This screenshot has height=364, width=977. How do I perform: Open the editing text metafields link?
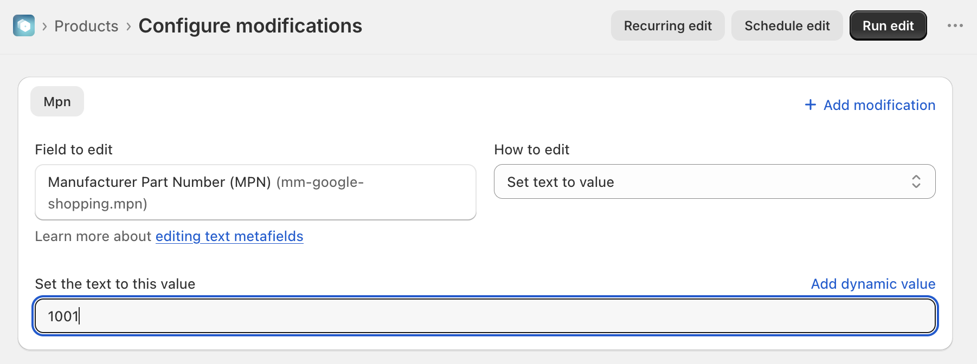(229, 236)
